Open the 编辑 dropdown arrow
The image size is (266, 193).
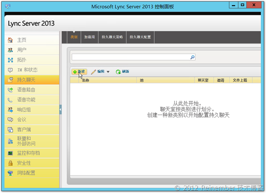click(x=108, y=72)
